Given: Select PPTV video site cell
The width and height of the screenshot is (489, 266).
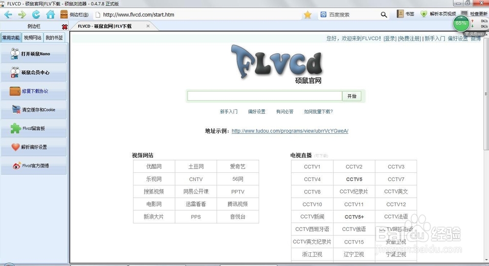Looking at the screenshot, I should pos(238,192).
